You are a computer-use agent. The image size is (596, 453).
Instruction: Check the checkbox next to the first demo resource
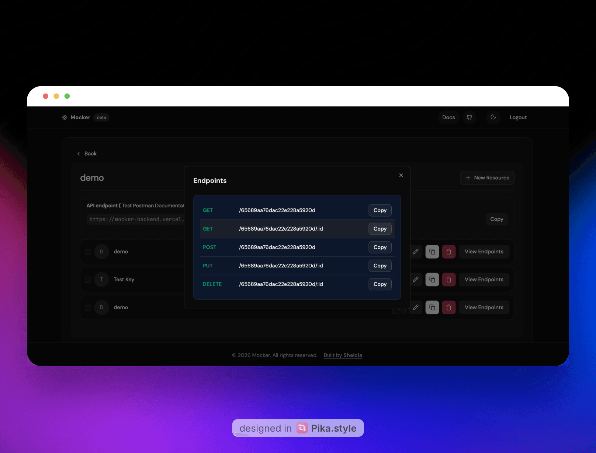coord(88,252)
